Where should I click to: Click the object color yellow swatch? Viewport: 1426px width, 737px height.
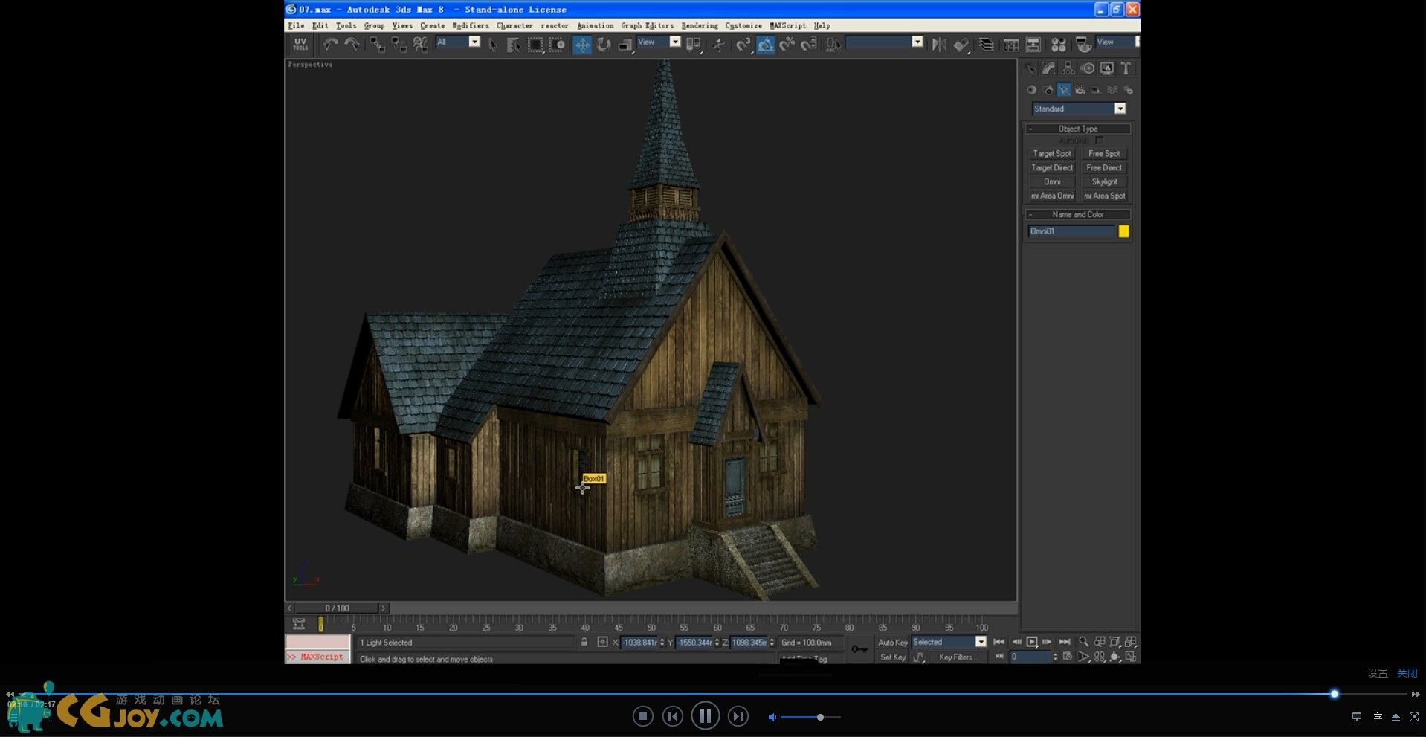(x=1123, y=231)
